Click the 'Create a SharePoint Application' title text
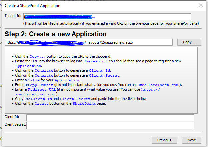208x147 pixels. point(33,6)
